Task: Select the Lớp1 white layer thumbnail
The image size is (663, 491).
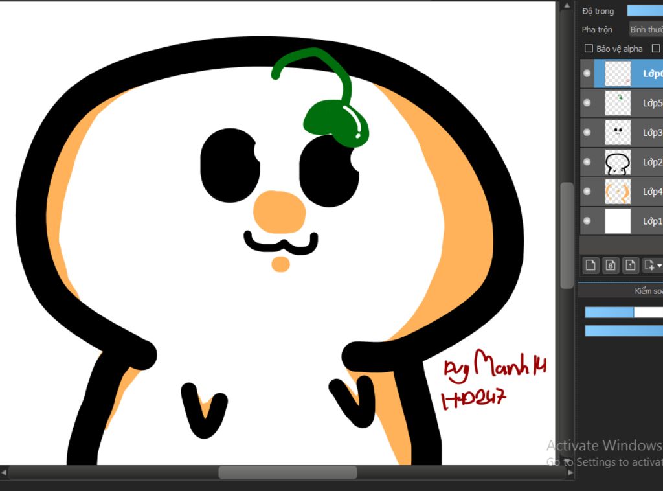Action: 618,221
